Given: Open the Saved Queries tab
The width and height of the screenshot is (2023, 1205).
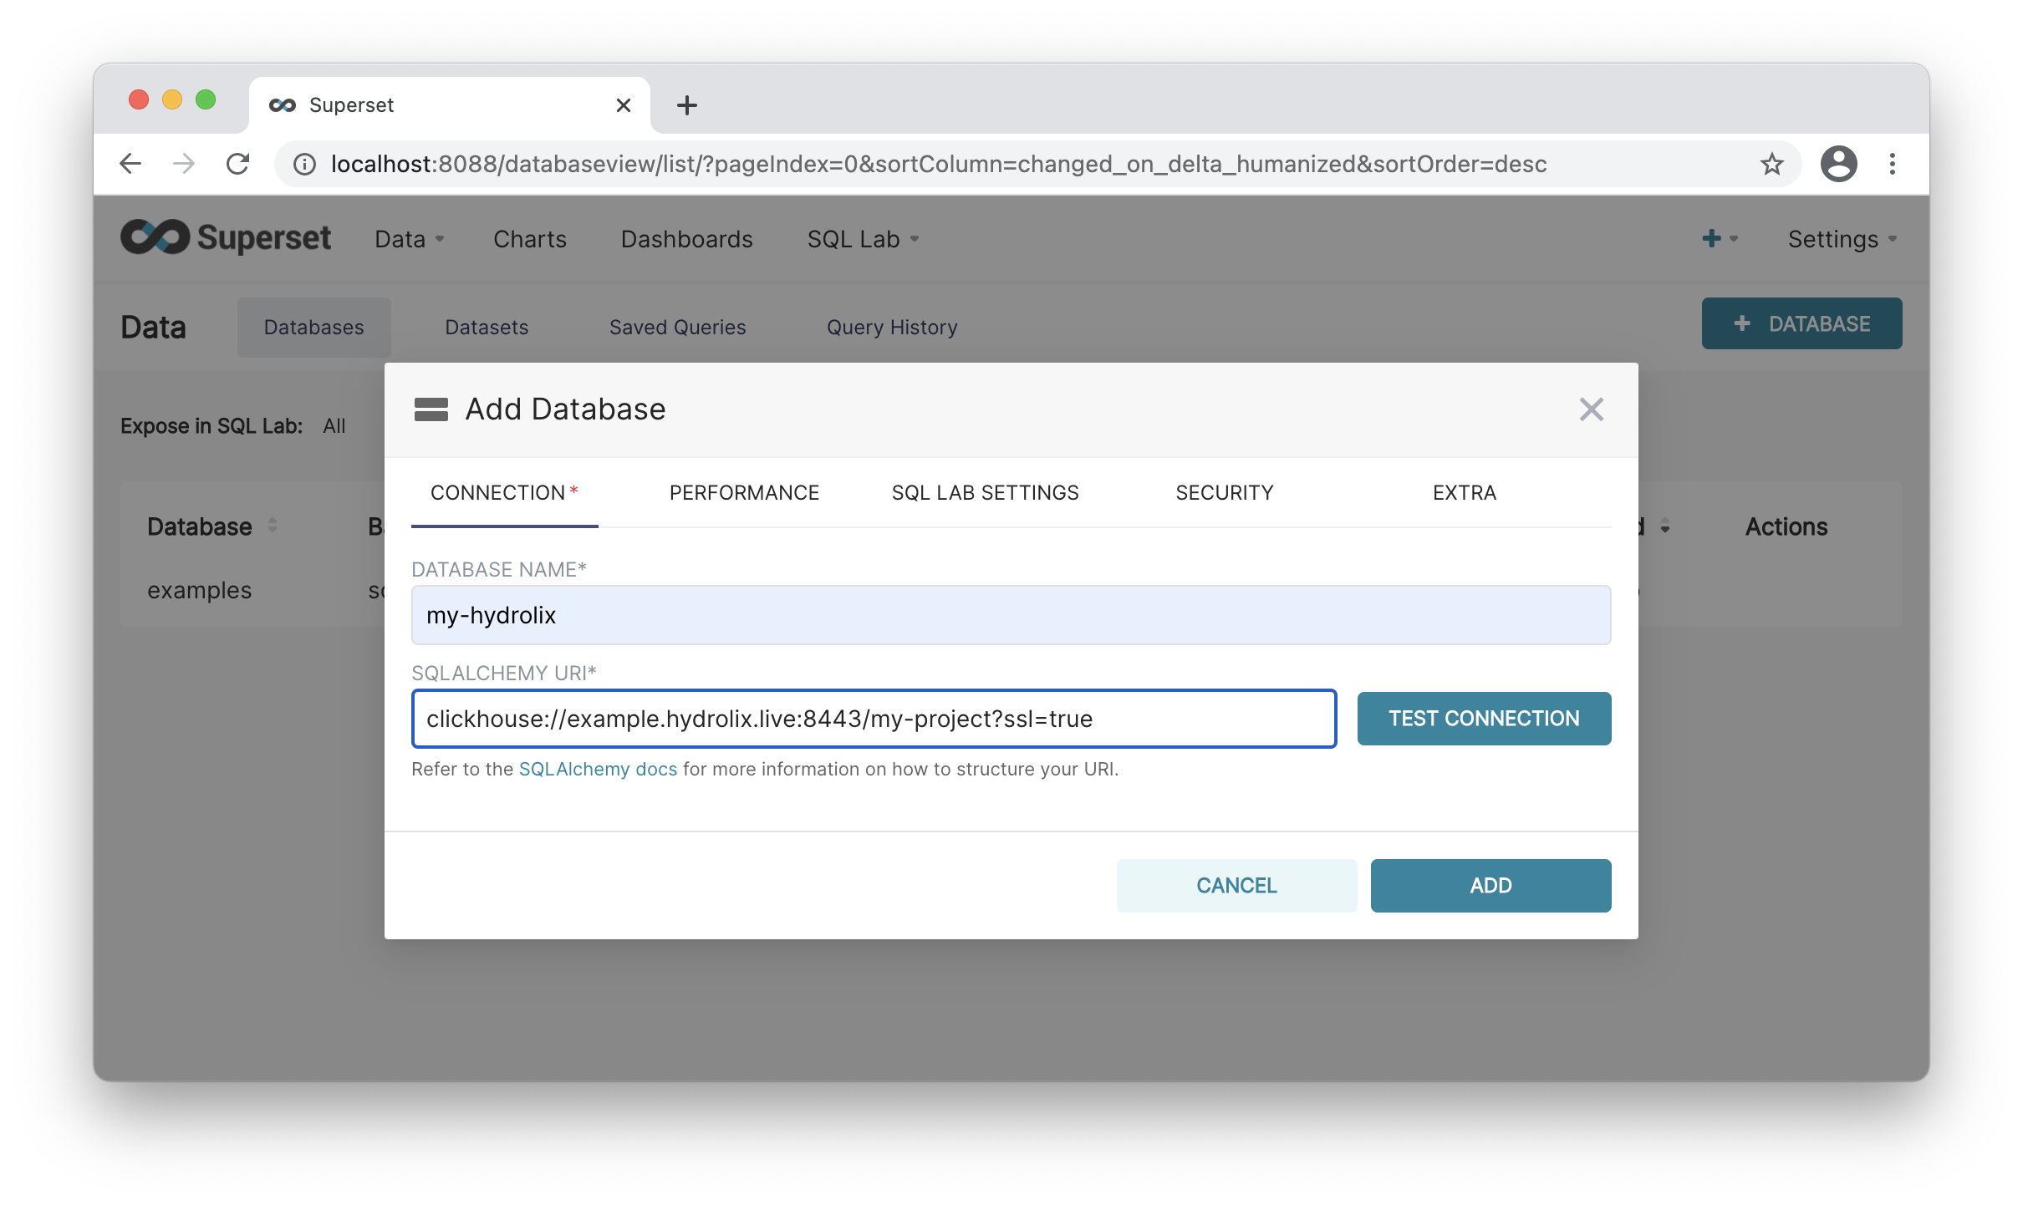Looking at the screenshot, I should point(677,328).
